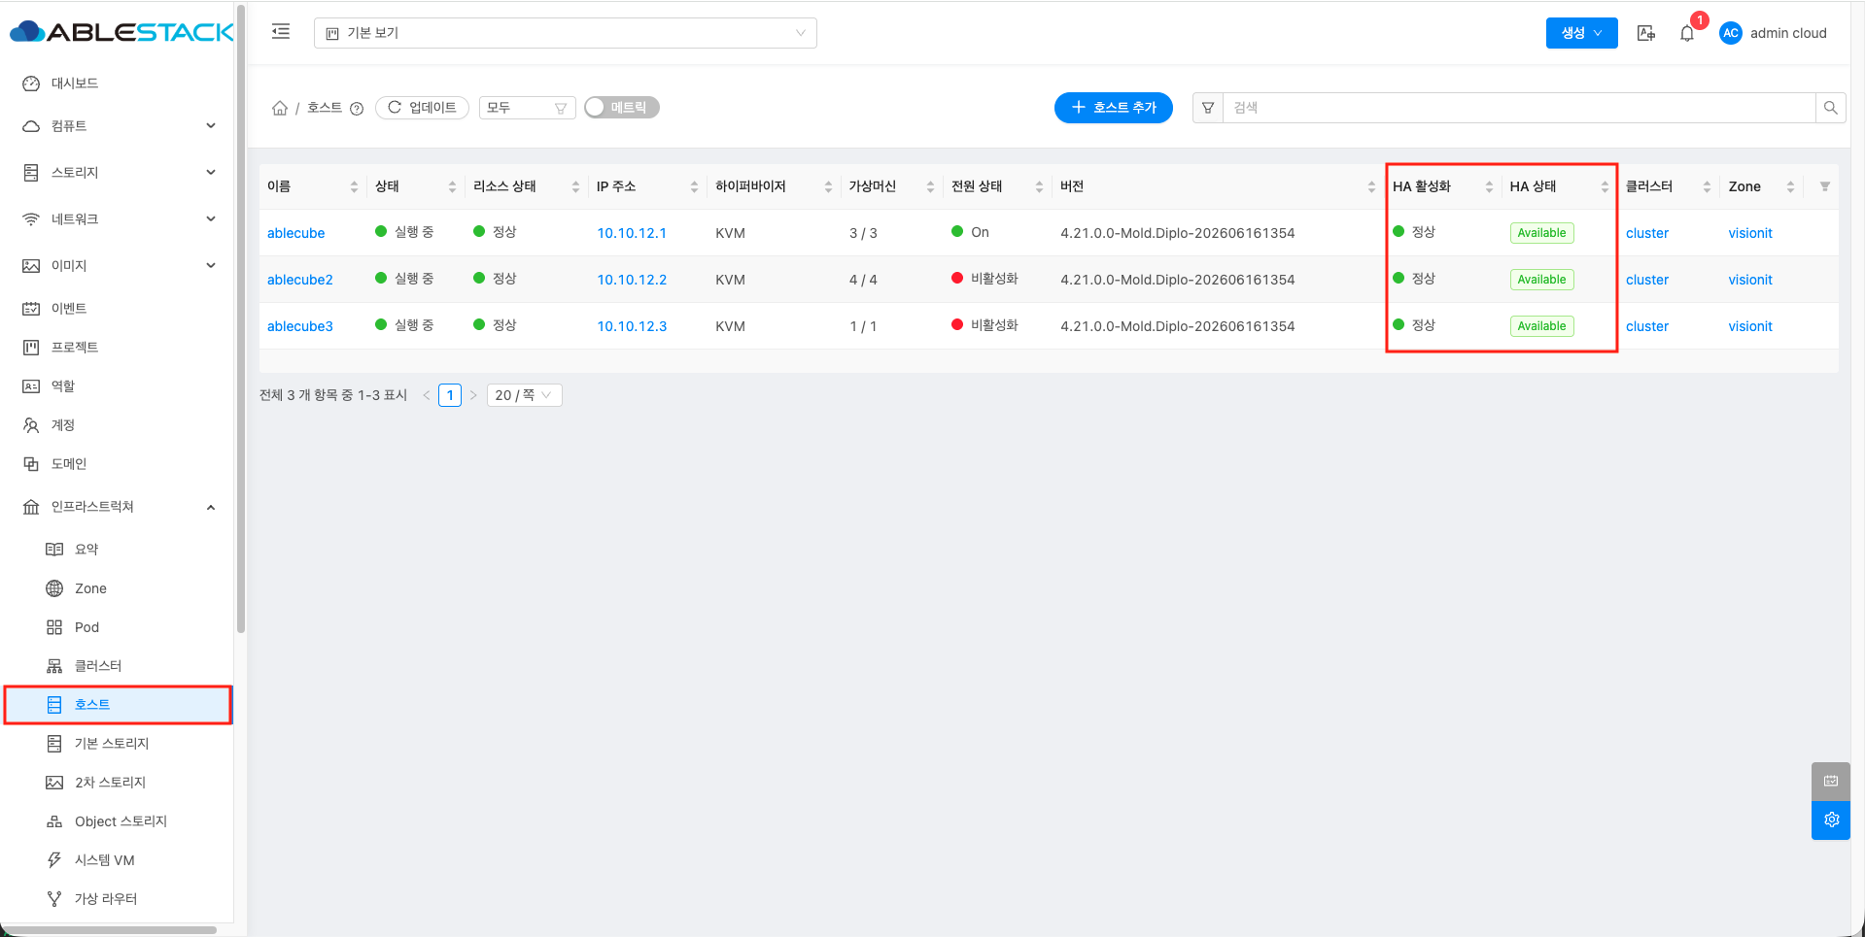Click the Available tag in ablecube2 row
This screenshot has width=1865, height=937.
(1541, 280)
